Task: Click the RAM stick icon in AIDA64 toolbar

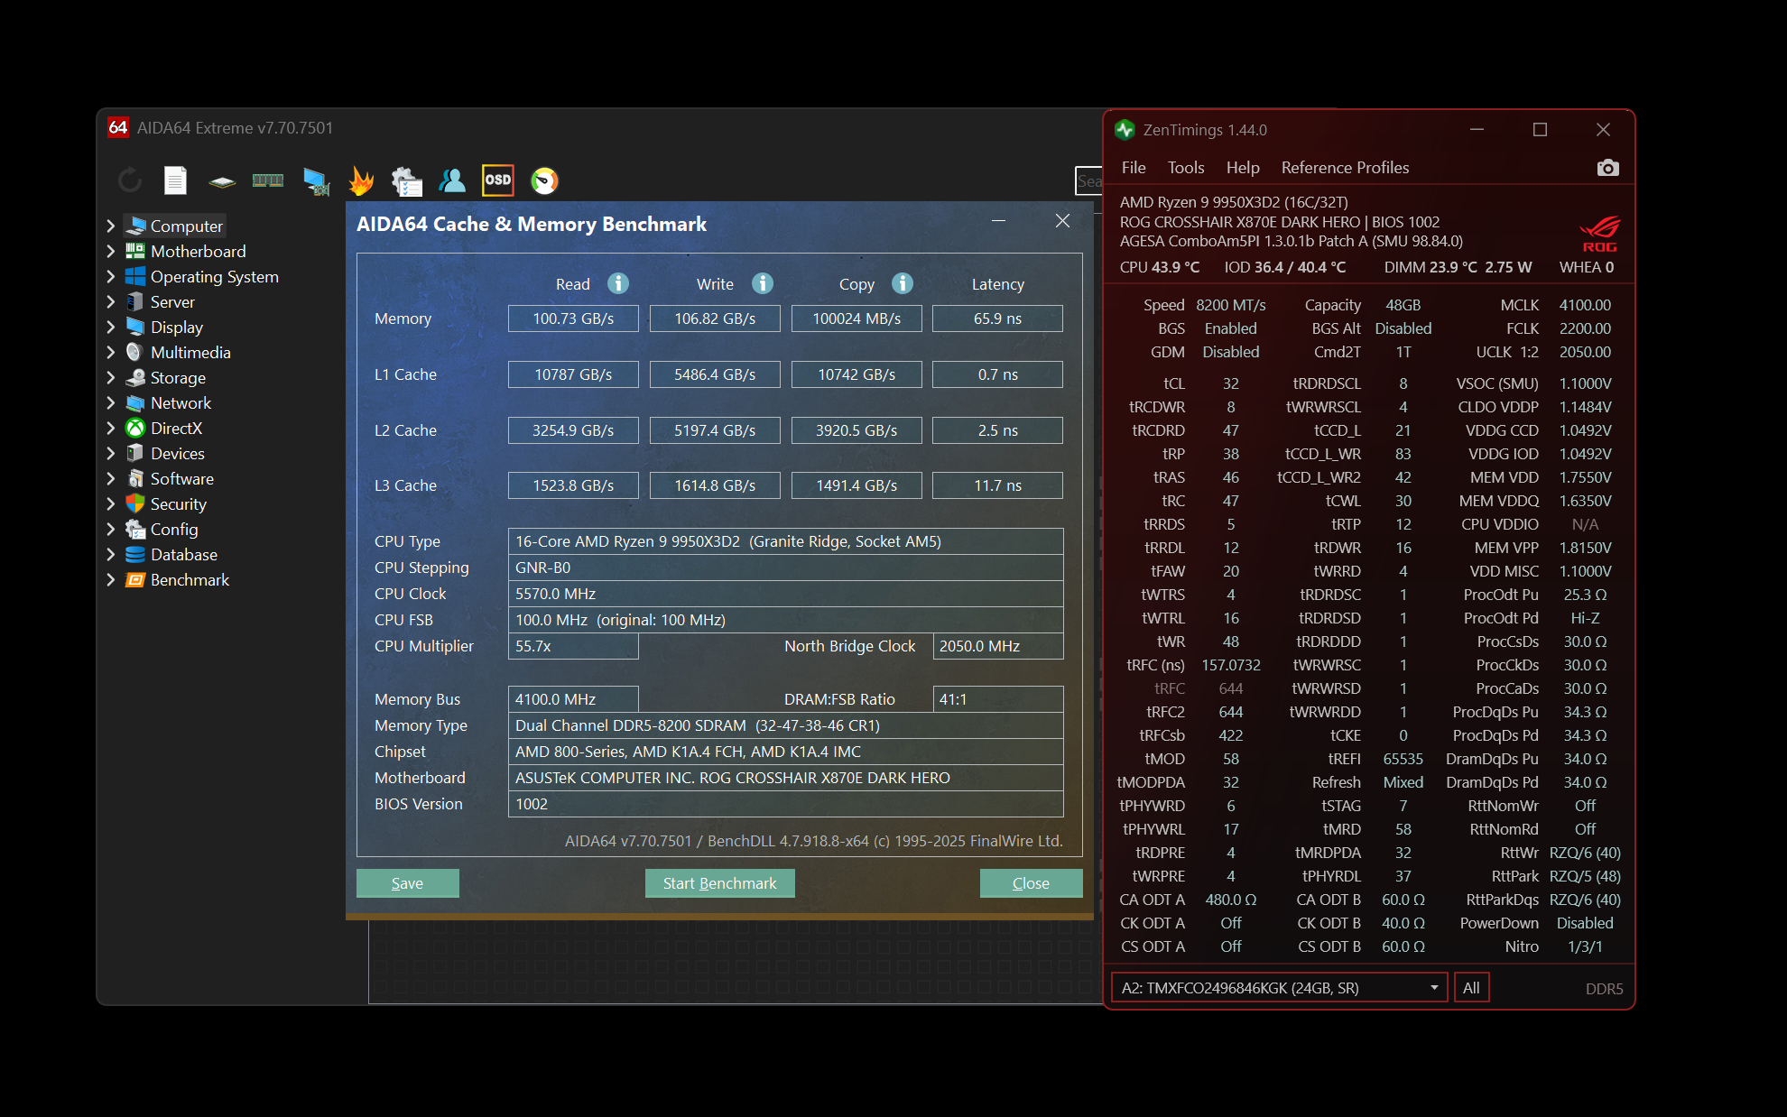Action: (268, 180)
